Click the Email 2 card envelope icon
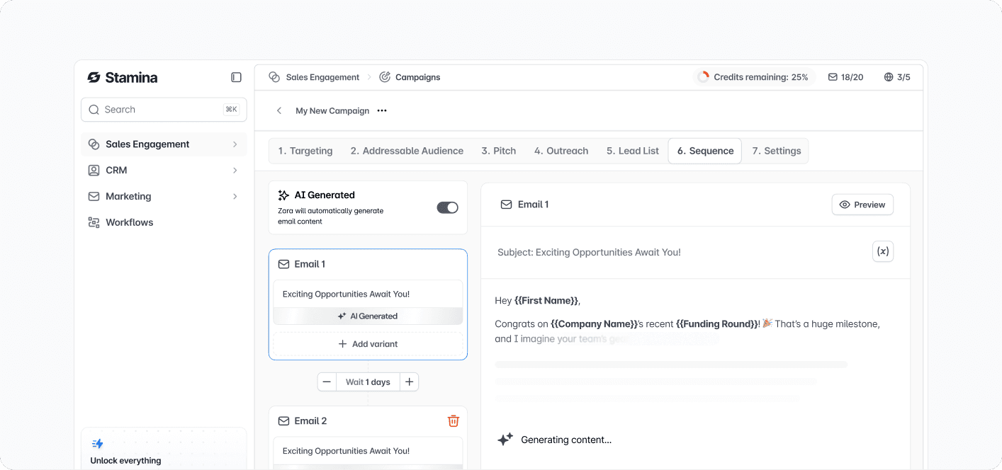Viewport: 1002px width, 470px height. coord(283,421)
